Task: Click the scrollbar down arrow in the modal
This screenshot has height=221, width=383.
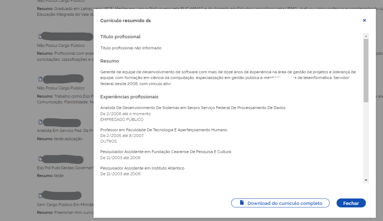Action: pyautogui.click(x=366, y=180)
